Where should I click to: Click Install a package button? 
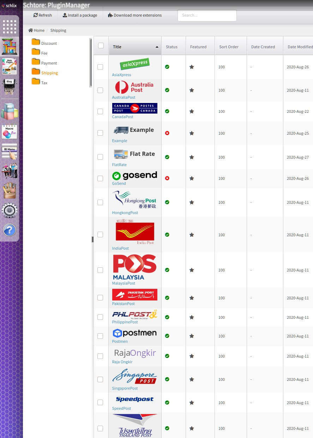coord(80,15)
